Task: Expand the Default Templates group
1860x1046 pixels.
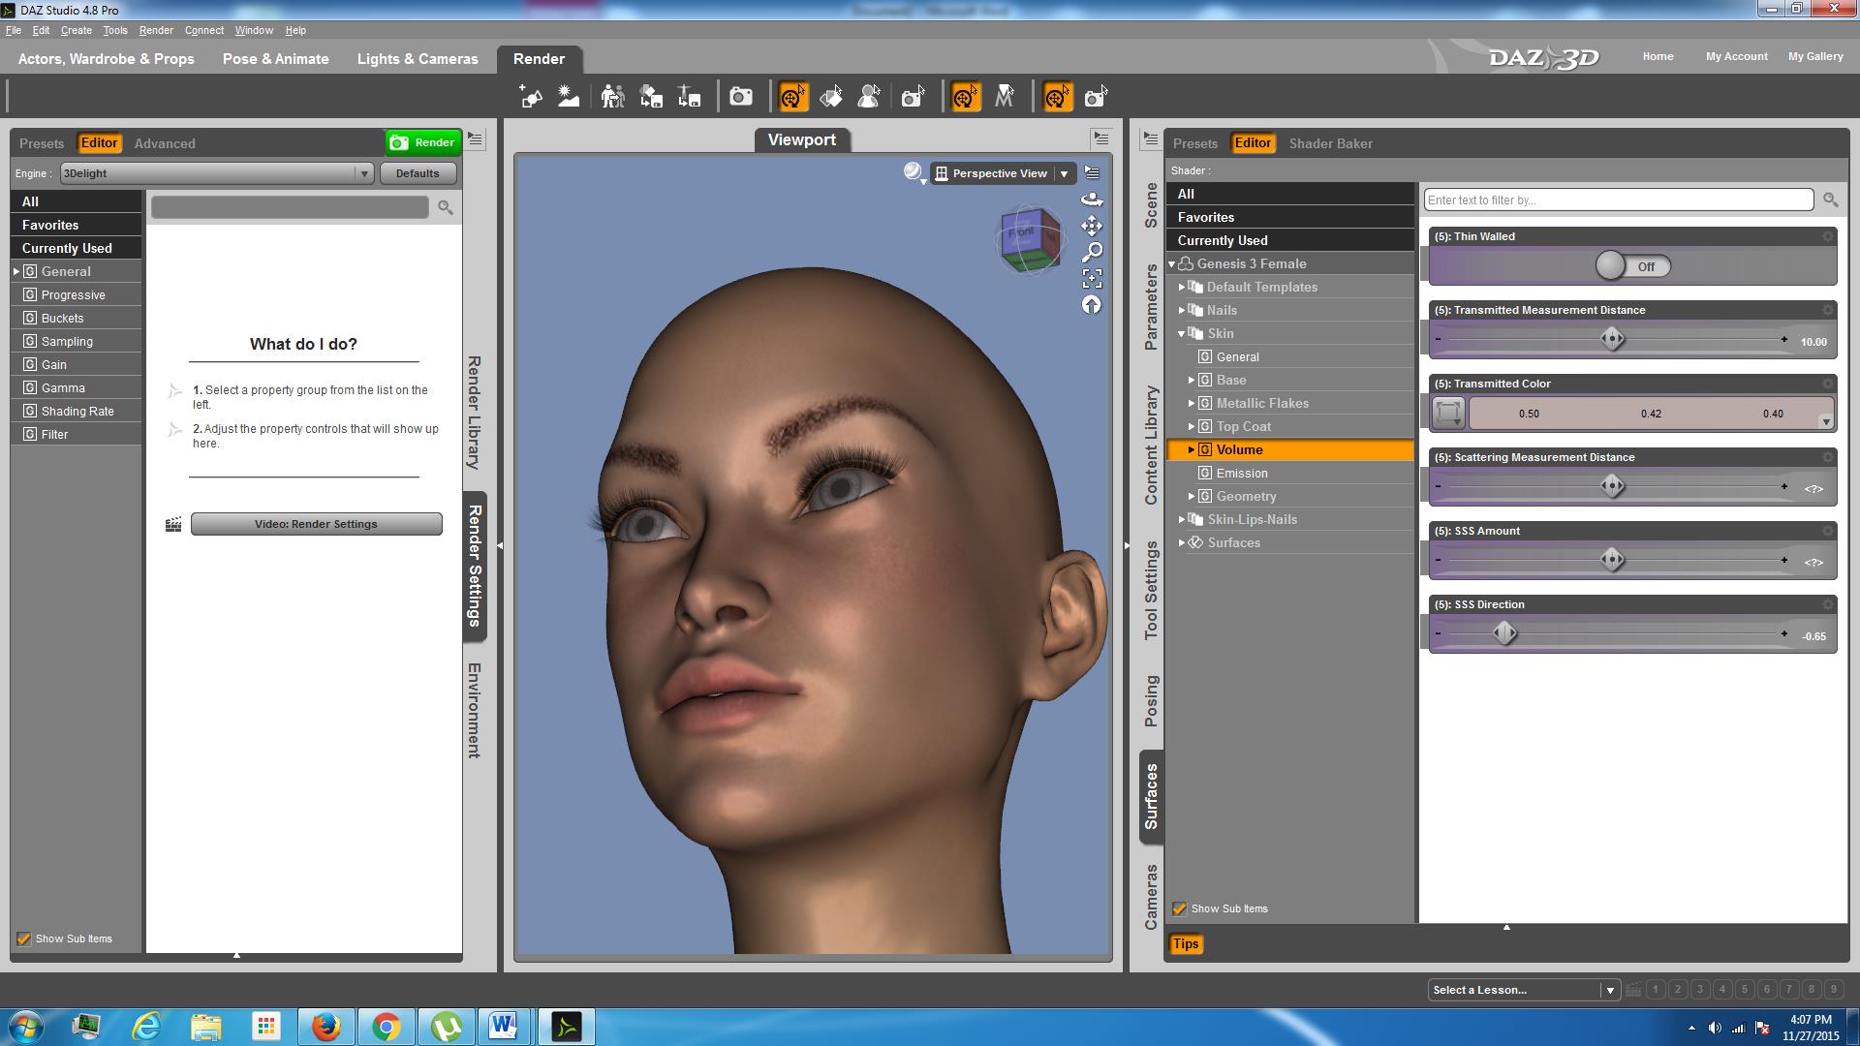Action: [1182, 288]
